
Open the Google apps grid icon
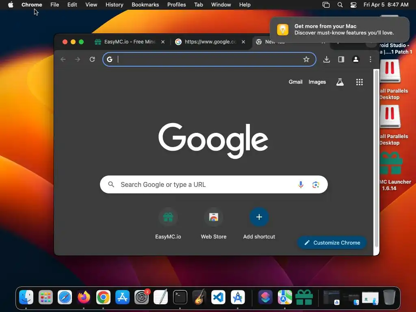pyautogui.click(x=359, y=82)
